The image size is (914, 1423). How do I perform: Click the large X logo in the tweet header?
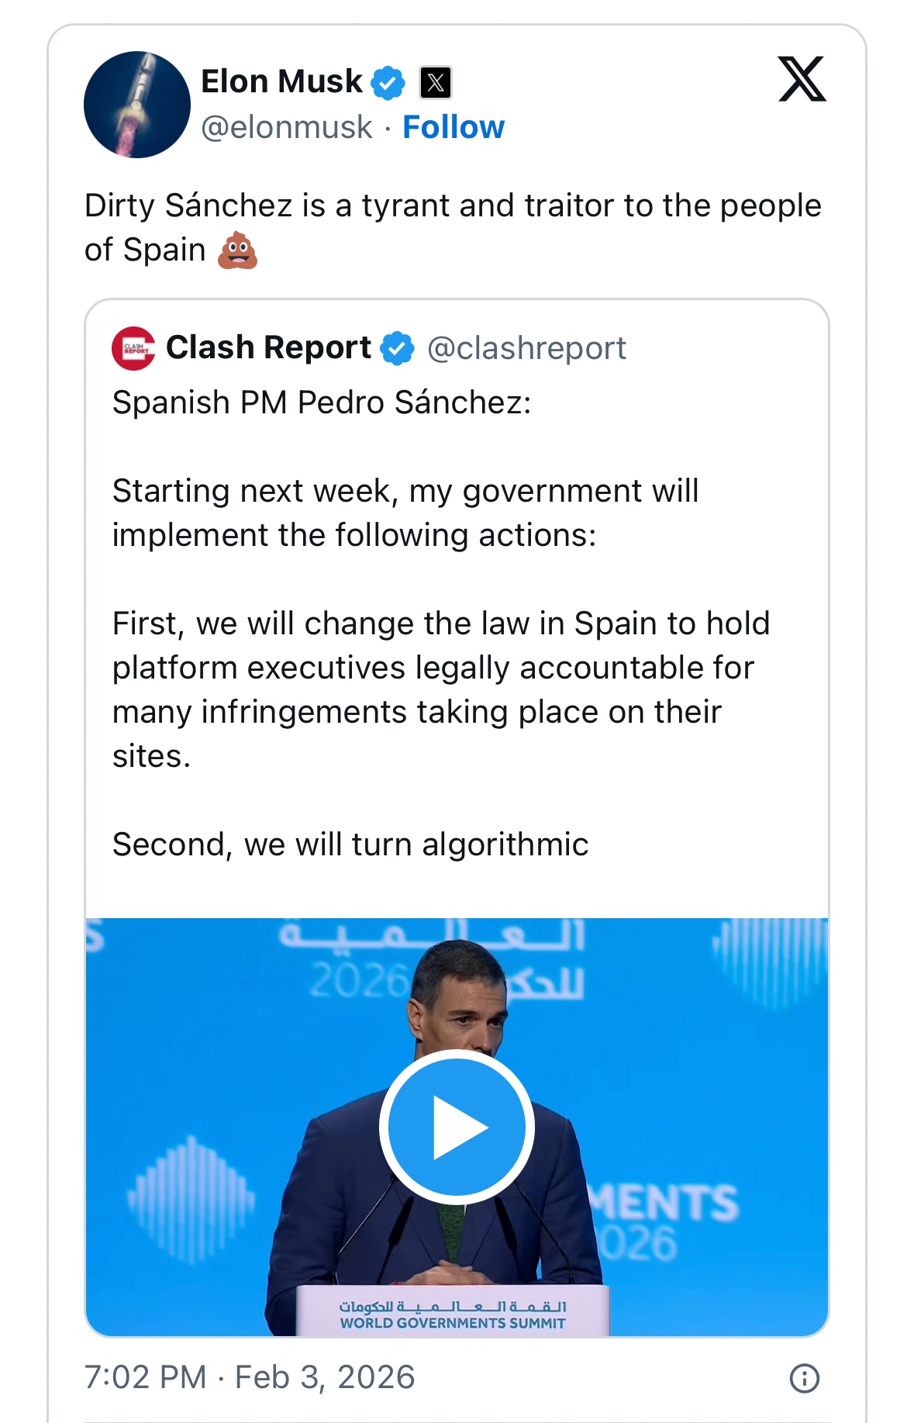(802, 79)
